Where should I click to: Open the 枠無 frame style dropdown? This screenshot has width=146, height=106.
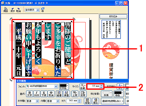[106, 94]
